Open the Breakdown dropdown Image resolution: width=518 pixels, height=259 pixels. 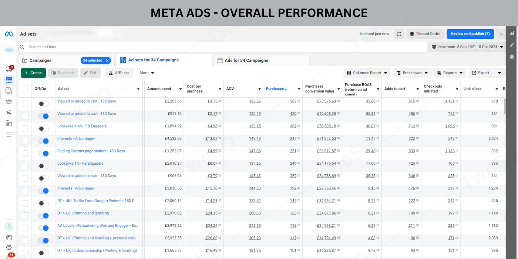click(x=412, y=73)
